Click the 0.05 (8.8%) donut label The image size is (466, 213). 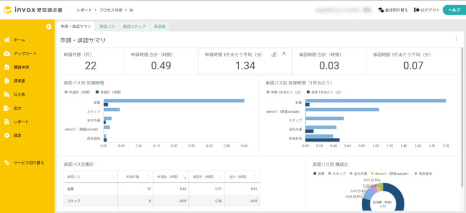354,196
